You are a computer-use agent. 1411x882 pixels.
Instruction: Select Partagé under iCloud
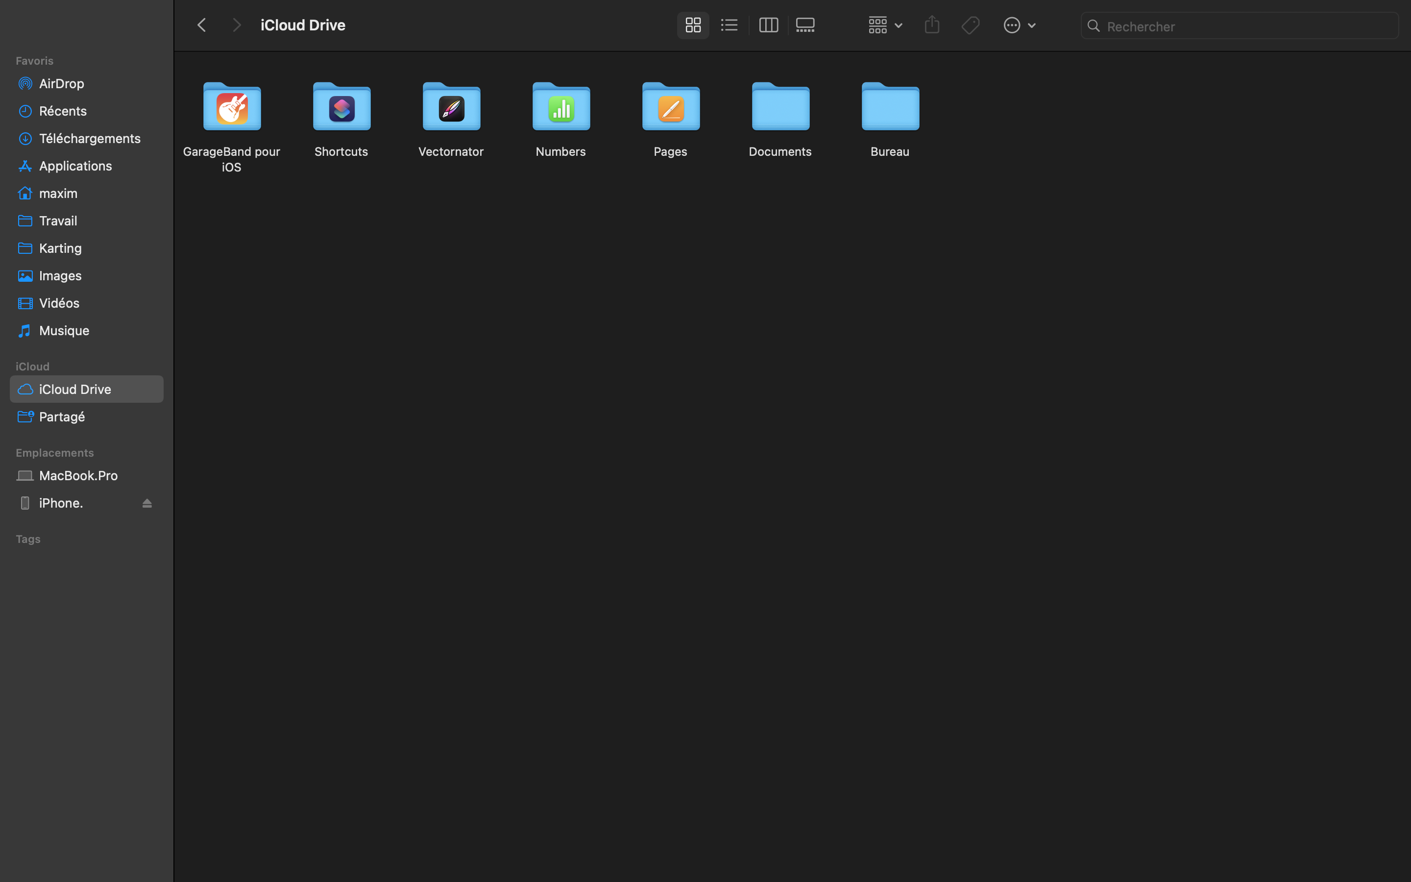point(62,416)
